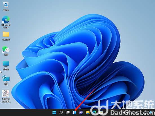The height and width of the screenshot is (116, 155).
Task: Select the Network desktop icon with globe
Action: tap(6, 79)
